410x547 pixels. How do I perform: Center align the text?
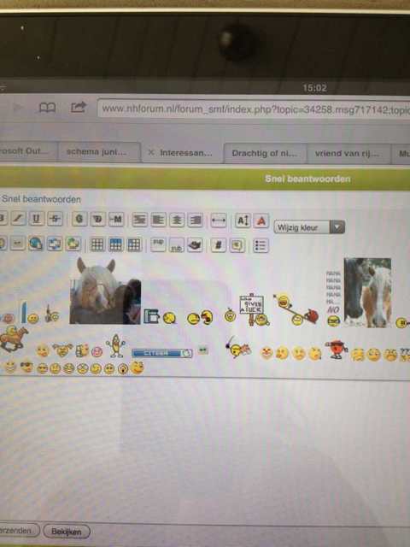point(177,221)
